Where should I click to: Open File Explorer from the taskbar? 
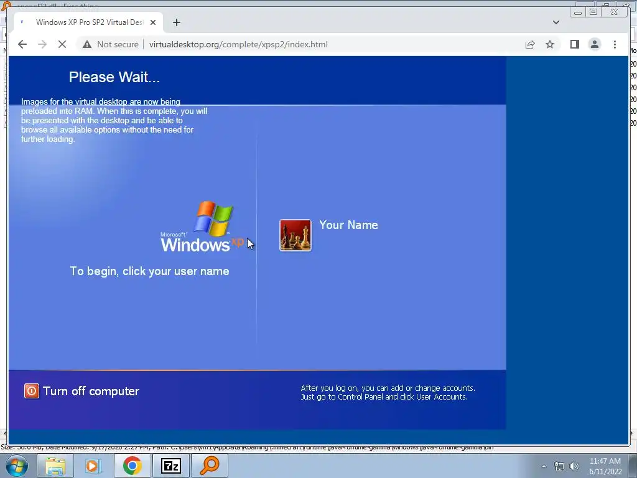click(55, 466)
